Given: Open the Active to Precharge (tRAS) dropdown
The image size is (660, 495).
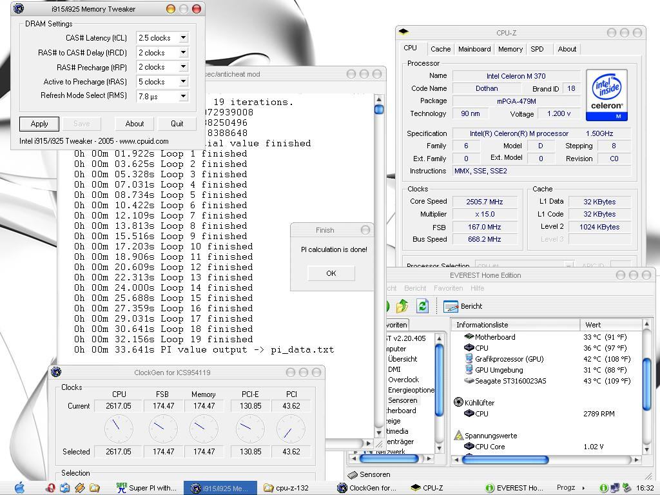Looking at the screenshot, I should (x=183, y=81).
